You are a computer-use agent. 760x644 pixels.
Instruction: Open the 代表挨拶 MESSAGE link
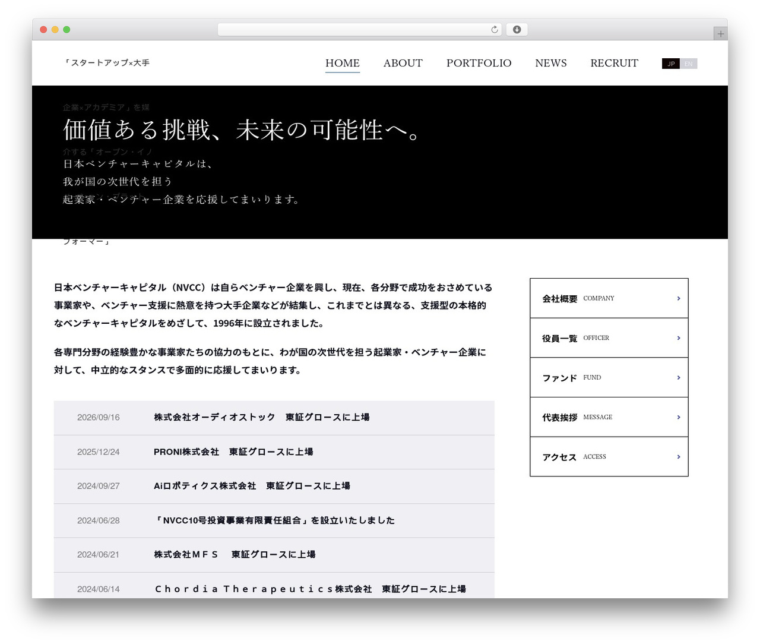click(x=609, y=417)
